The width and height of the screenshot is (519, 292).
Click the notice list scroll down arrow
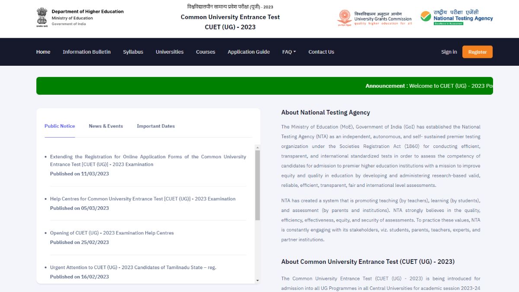pos(258,281)
